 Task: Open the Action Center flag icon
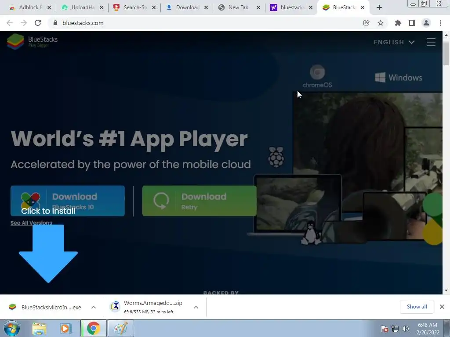(385, 329)
